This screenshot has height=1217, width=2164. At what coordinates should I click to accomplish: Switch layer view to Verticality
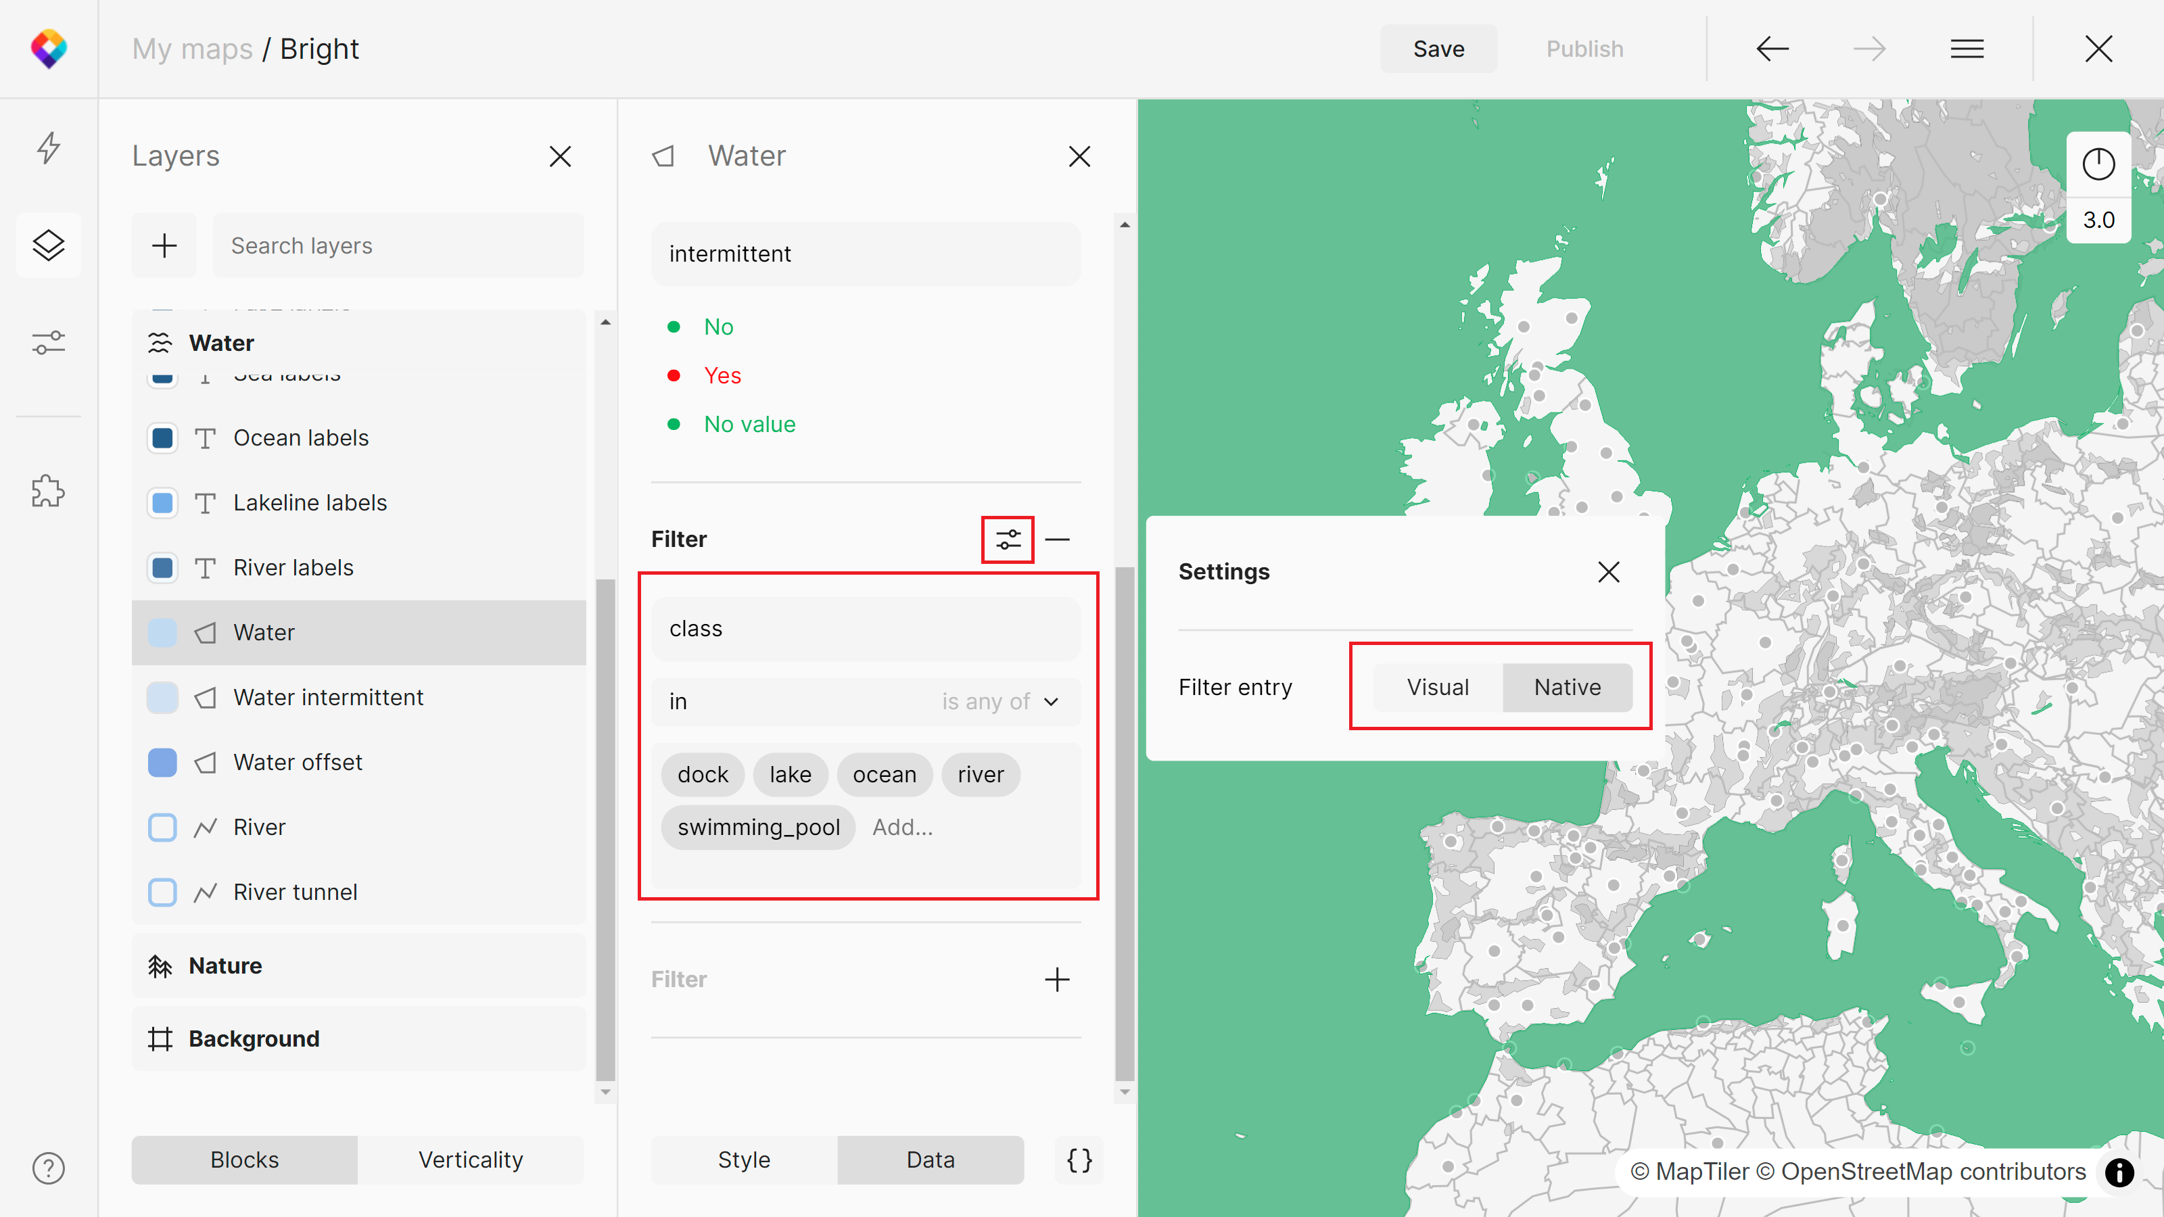[471, 1160]
